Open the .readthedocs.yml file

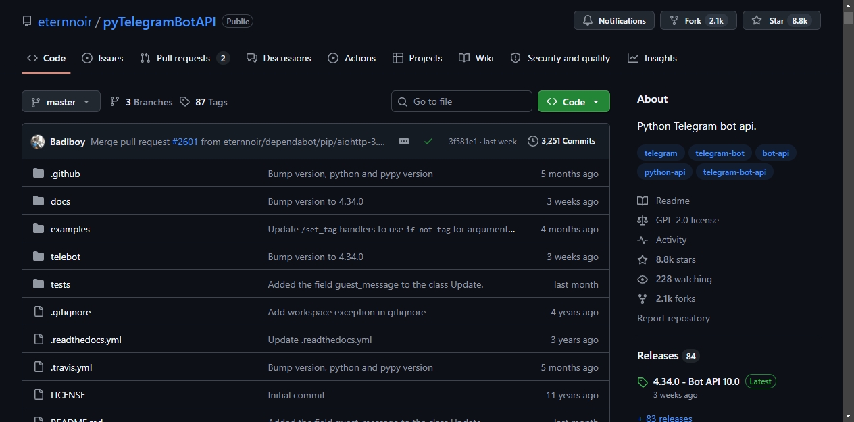tap(86, 340)
